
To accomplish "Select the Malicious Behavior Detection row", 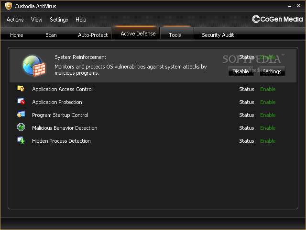I will point(65,128).
